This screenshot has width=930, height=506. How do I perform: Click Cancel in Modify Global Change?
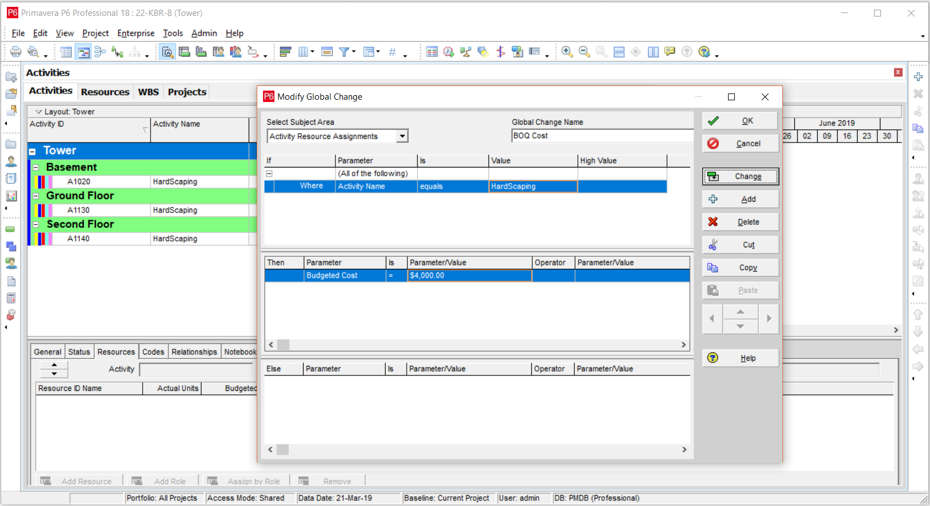click(x=740, y=144)
